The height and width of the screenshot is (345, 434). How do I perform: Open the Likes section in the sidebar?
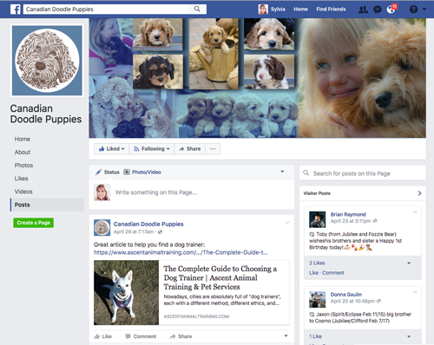[x=21, y=179]
